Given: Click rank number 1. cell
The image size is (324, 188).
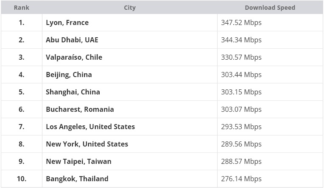Looking at the screenshot, I should pos(21,22).
